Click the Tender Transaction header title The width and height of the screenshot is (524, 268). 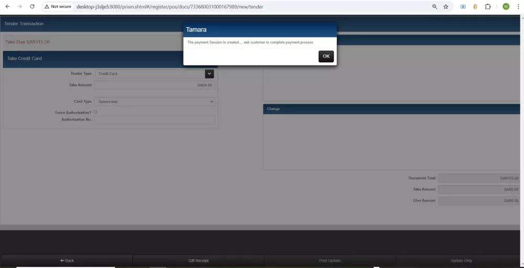[24, 24]
